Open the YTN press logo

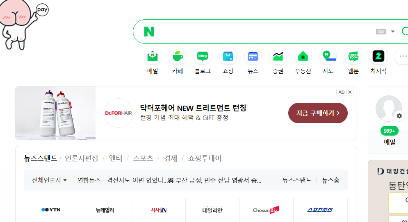coord(51,210)
